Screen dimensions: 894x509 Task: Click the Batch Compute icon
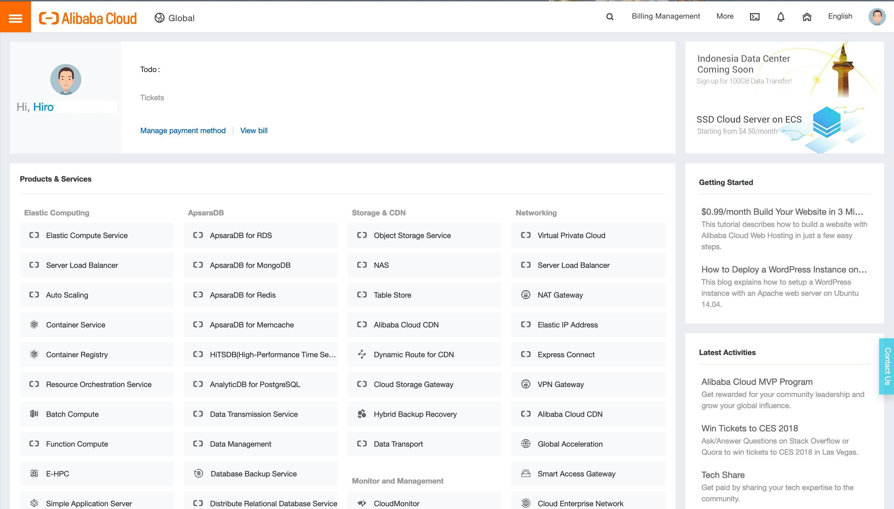(x=34, y=414)
